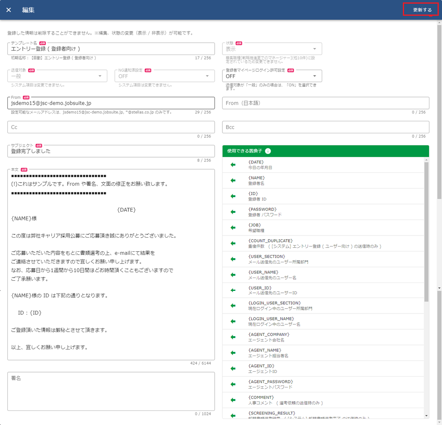Click green arrow beside {JOB} placeholder
Screen dimensions: 442x425
pyautogui.click(x=233, y=228)
